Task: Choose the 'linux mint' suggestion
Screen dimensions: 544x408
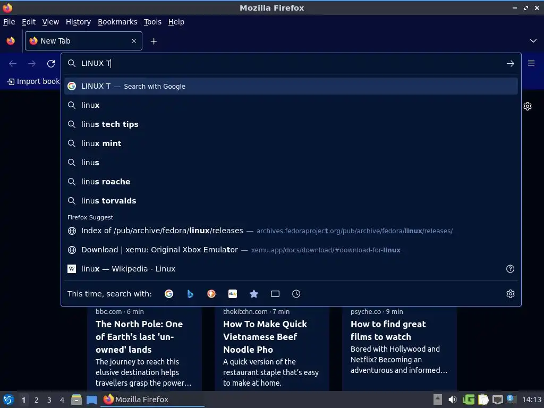Action: (291, 143)
